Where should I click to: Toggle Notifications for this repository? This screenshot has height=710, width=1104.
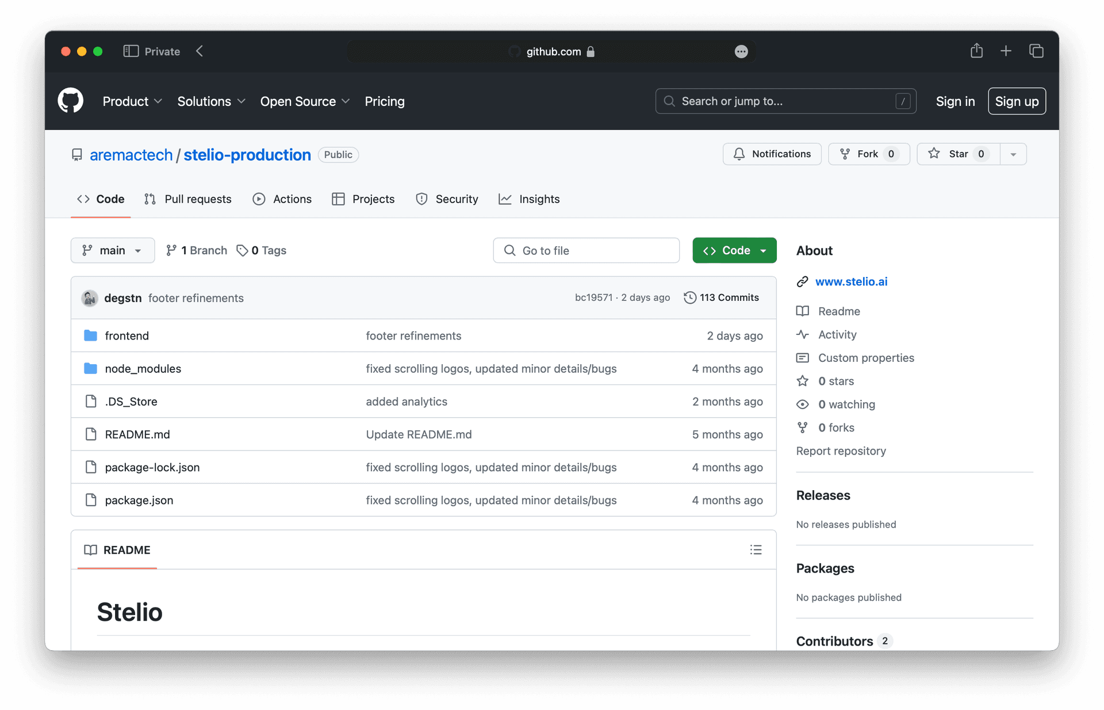772,154
